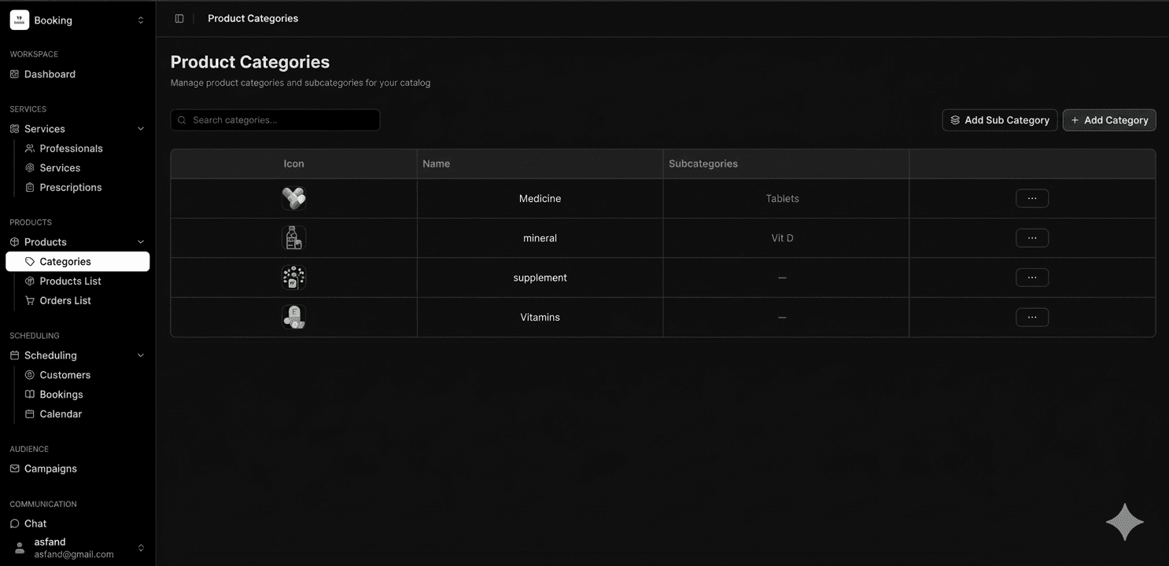Screen dimensions: 1169x566
Task: Click the Medicine category pill icon
Action: (x=293, y=199)
